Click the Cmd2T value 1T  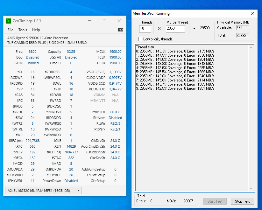click(x=71, y=63)
